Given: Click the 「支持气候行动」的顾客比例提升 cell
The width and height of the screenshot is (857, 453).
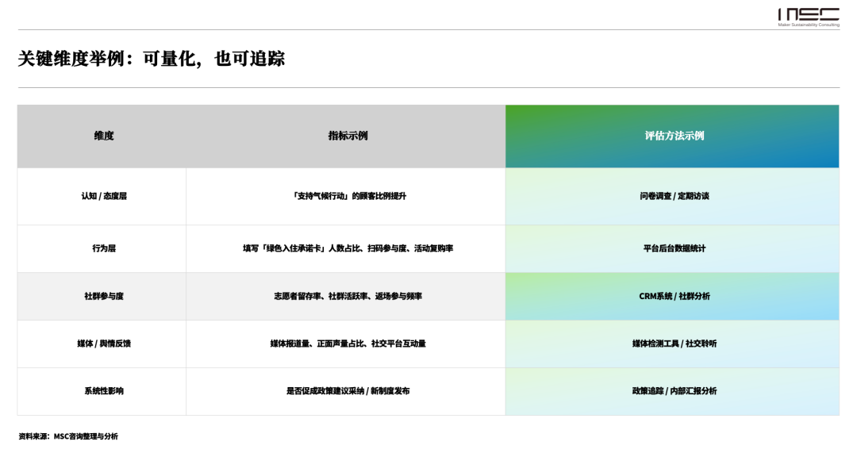Looking at the screenshot, I should pyautogui.click(x=348, y=196).
